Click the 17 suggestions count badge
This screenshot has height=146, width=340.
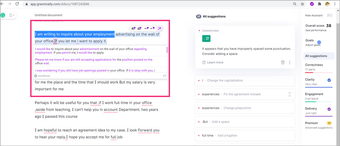(x=198, y=16)
